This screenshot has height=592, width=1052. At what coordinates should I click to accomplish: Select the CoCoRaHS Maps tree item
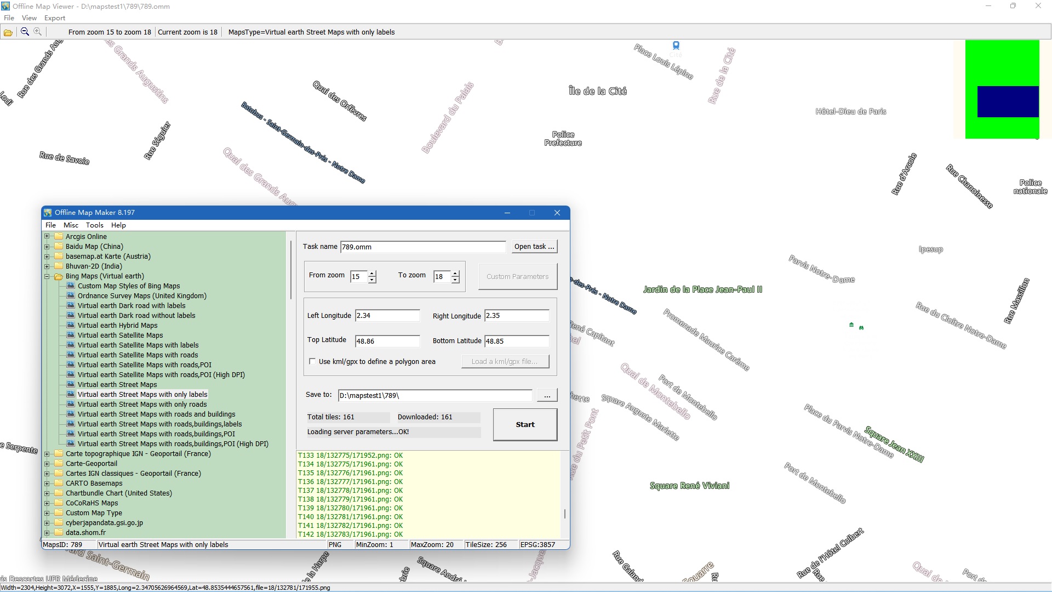92,503
